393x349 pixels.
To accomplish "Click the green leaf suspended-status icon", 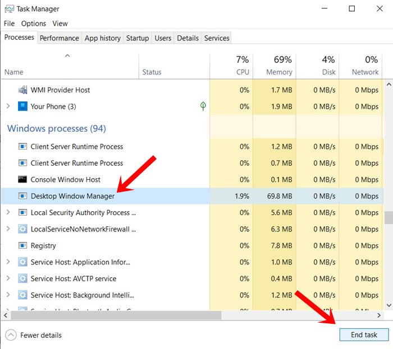I will 203,106.
